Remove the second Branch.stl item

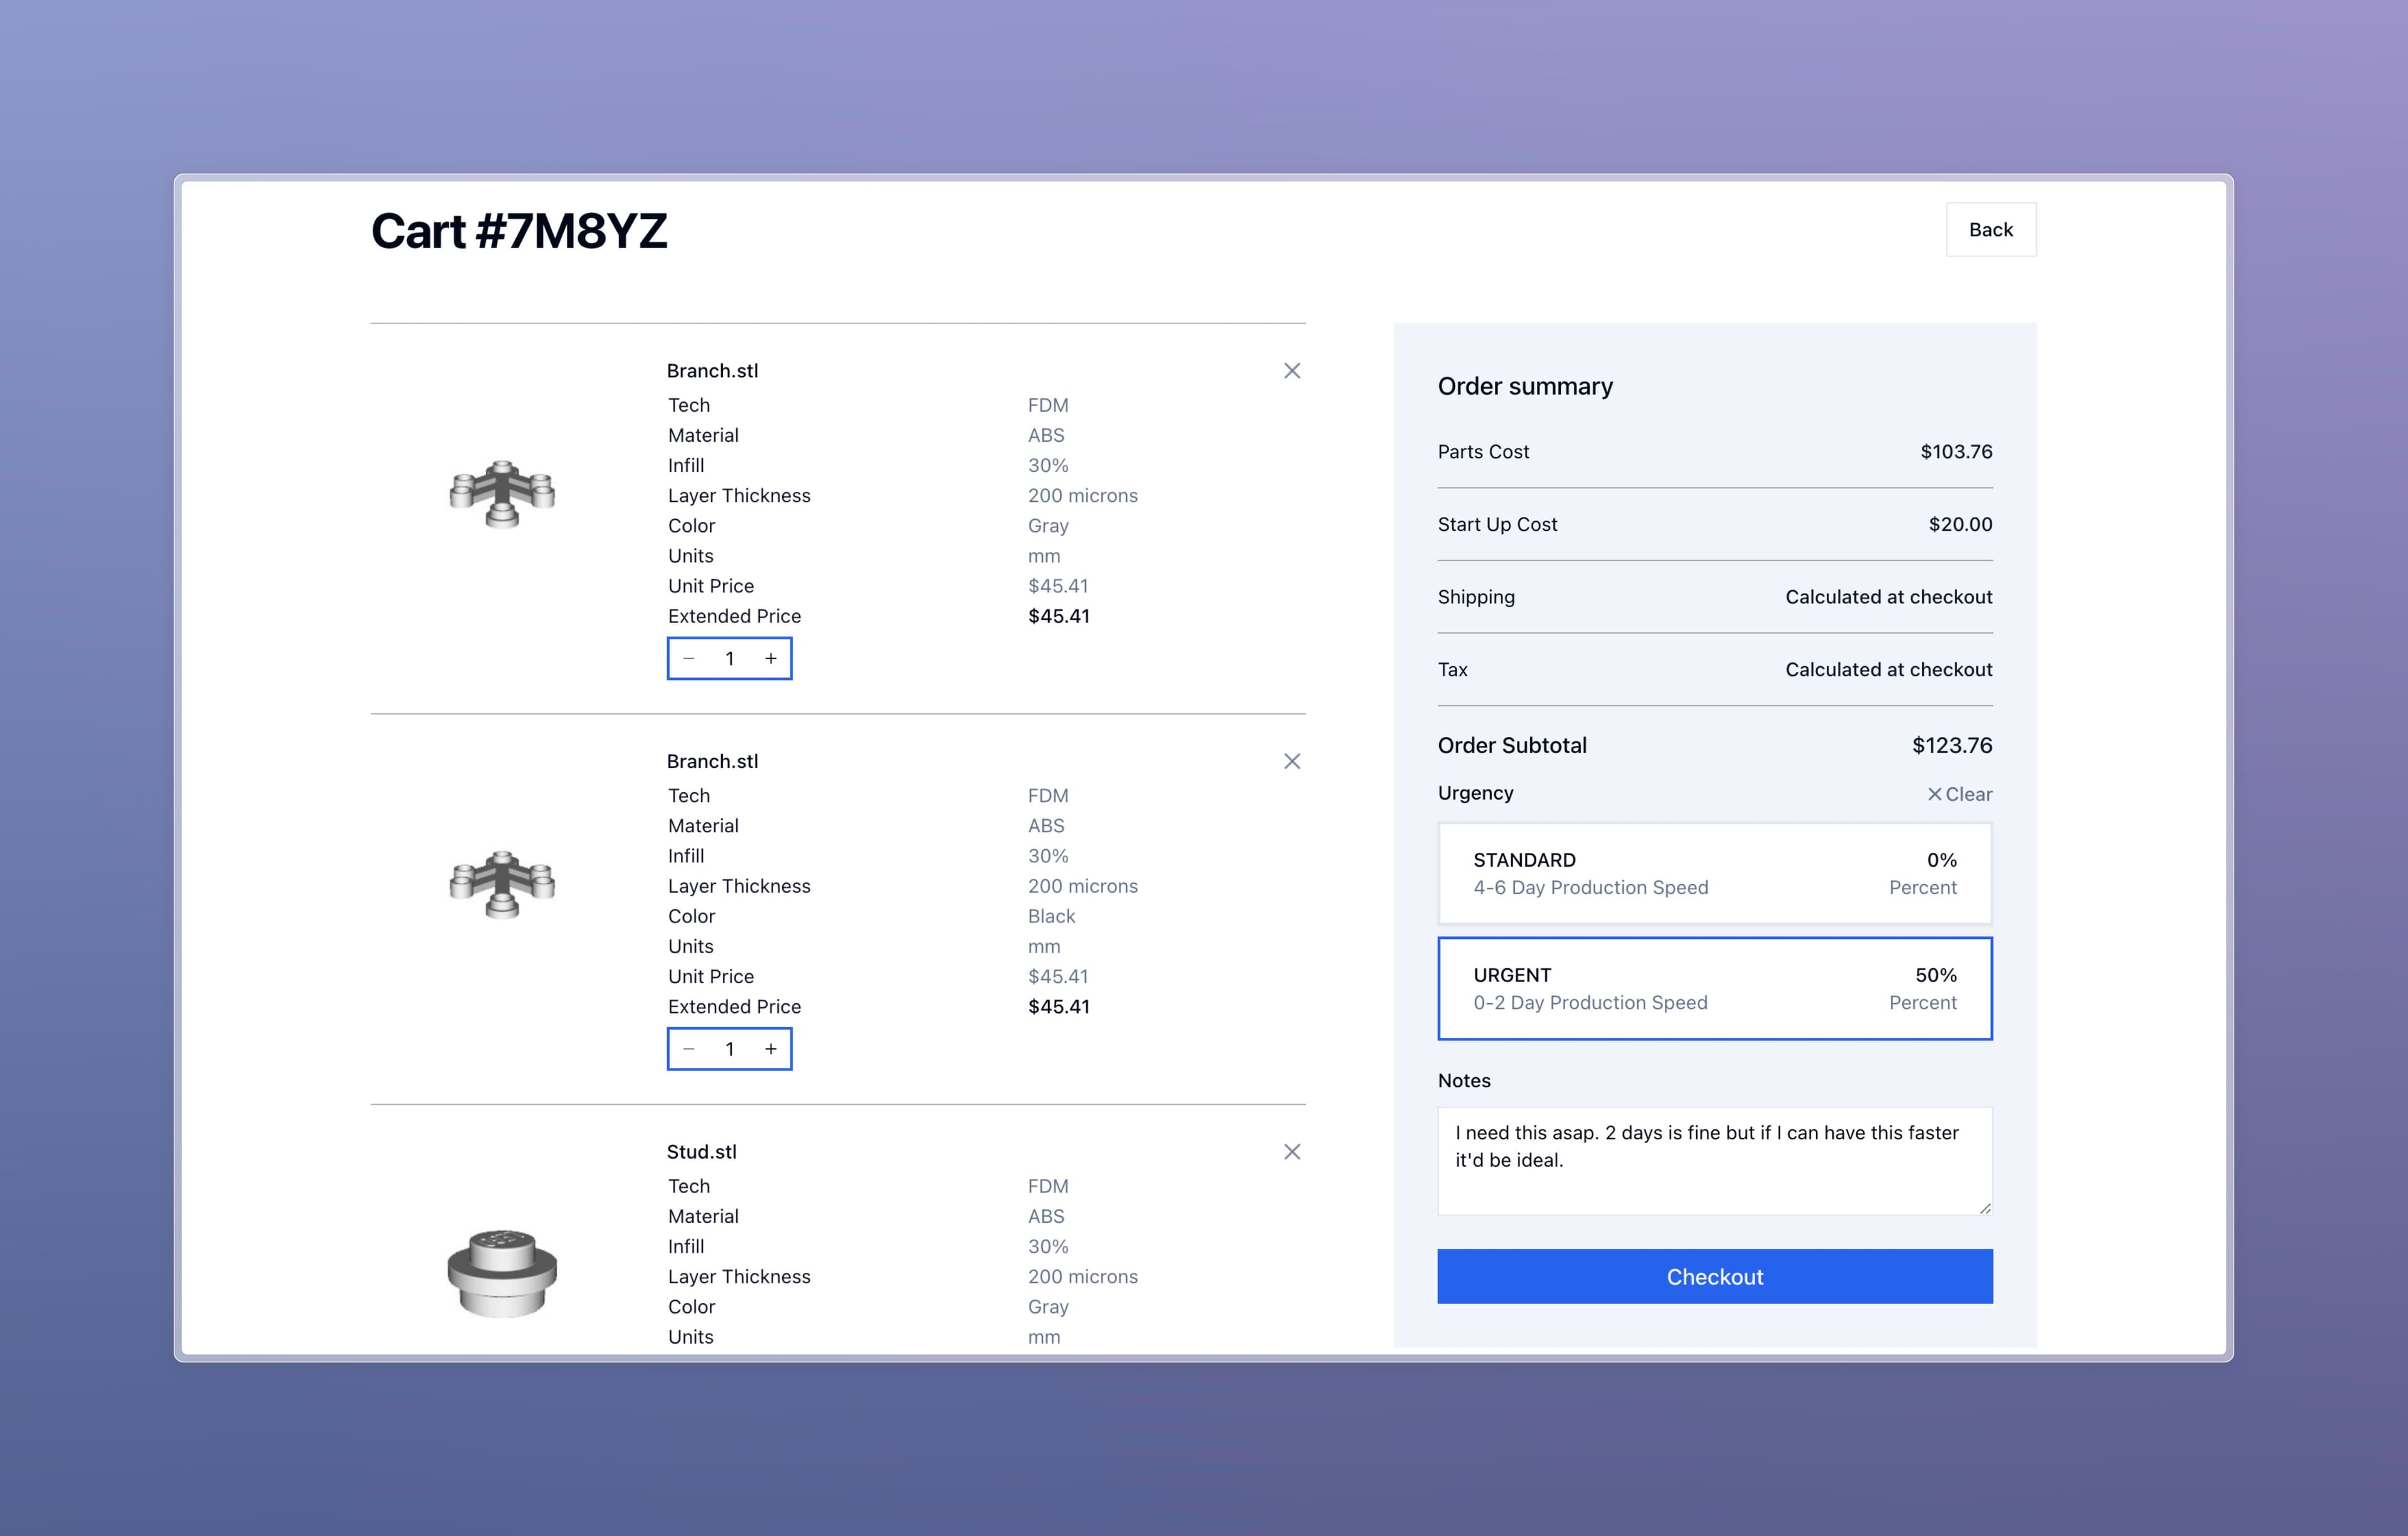pos(1292,761)
